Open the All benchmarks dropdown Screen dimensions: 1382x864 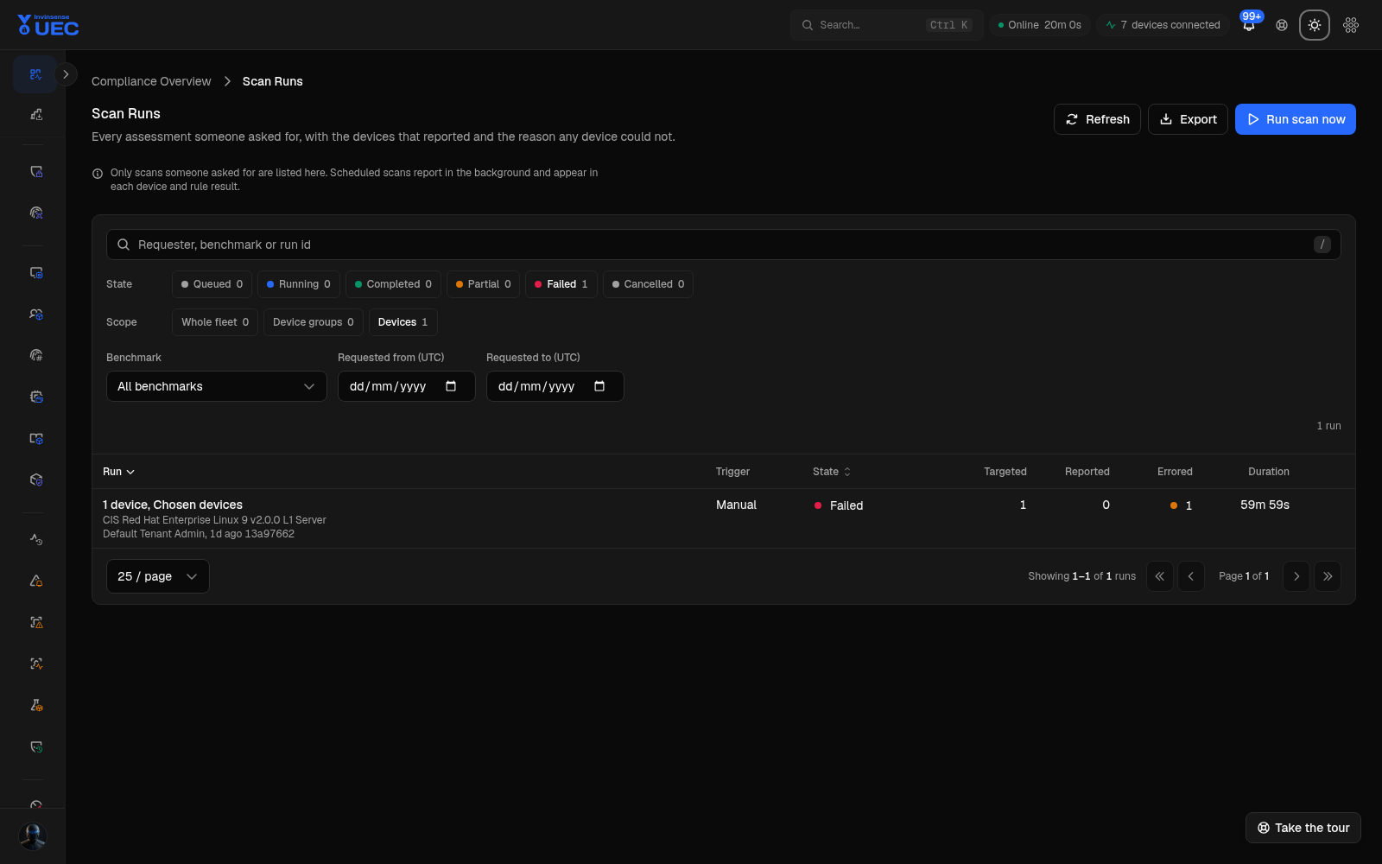(x=216, y=386)
